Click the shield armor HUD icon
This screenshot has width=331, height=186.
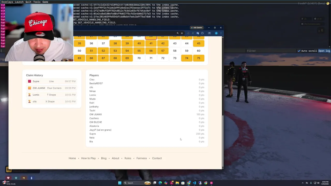click(x=16, y=178)
